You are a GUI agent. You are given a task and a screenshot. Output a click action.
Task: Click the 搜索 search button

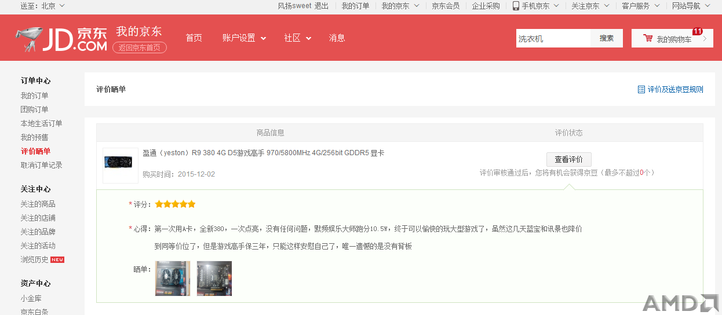click(607, 38)
